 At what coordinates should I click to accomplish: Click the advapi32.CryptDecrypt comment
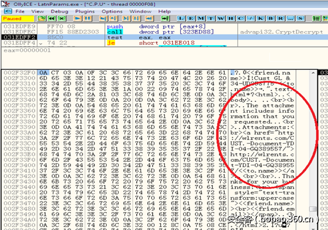[x=281, y=32]
